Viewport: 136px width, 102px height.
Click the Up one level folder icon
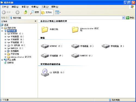pos(26,12)
